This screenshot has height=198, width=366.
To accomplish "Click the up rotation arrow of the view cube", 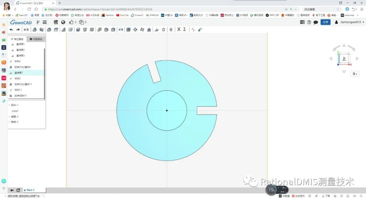I will (344, 45).
